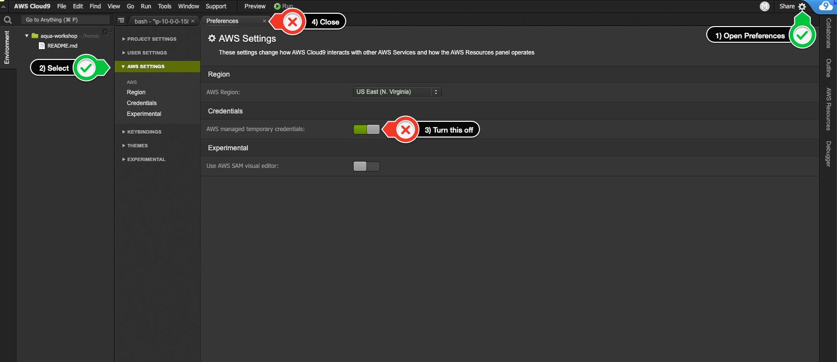Select README.md in the file tree
The width and height of the screenshot is (837, 362).
62,46
